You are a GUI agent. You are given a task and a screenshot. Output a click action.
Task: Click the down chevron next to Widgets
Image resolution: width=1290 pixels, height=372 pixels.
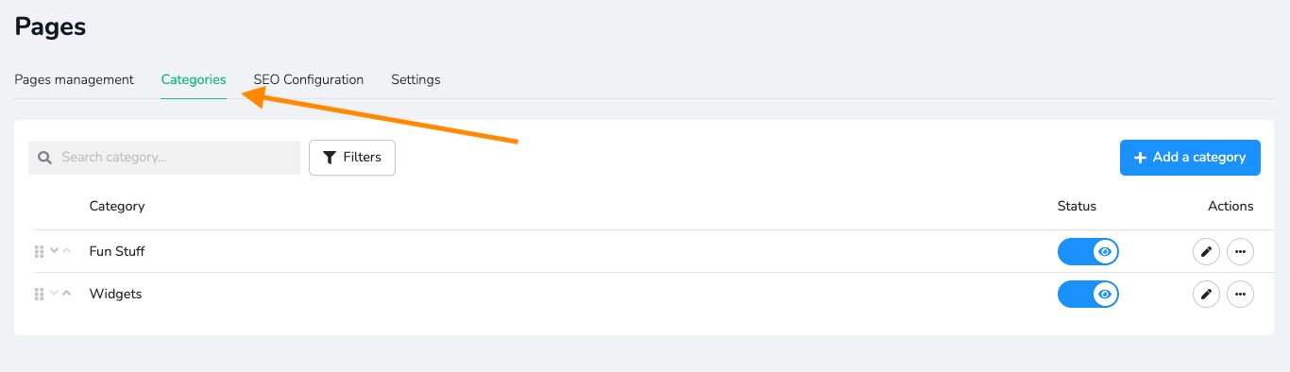coord(54,293)
